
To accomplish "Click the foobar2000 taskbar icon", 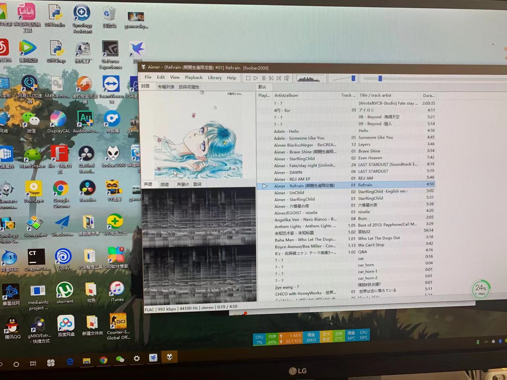I will [x=170, y=357].
